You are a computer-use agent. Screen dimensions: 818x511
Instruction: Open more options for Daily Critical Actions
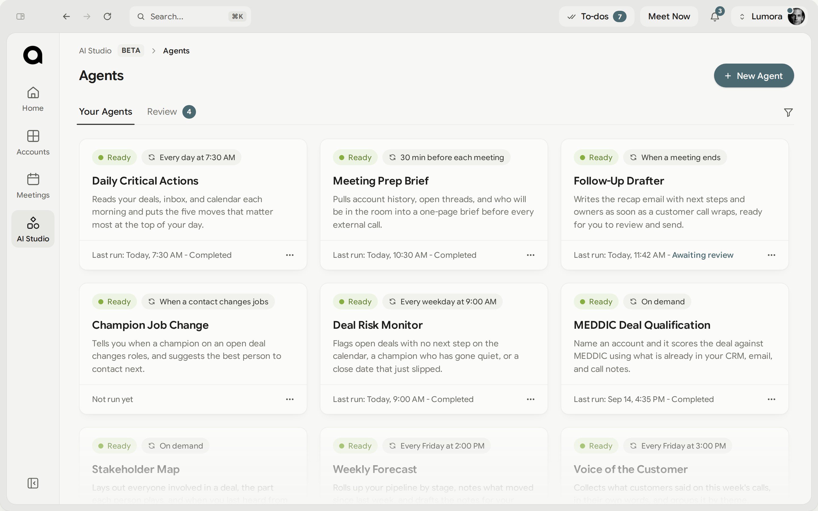pos(290,255)
